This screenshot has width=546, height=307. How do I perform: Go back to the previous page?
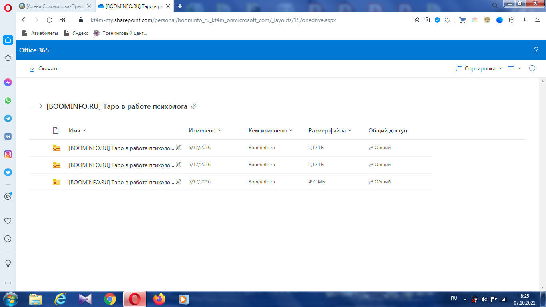coord(23,20)
